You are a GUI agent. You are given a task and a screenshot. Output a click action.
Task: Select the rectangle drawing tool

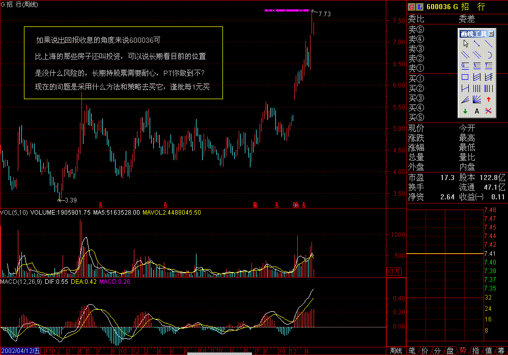[466, 77]
